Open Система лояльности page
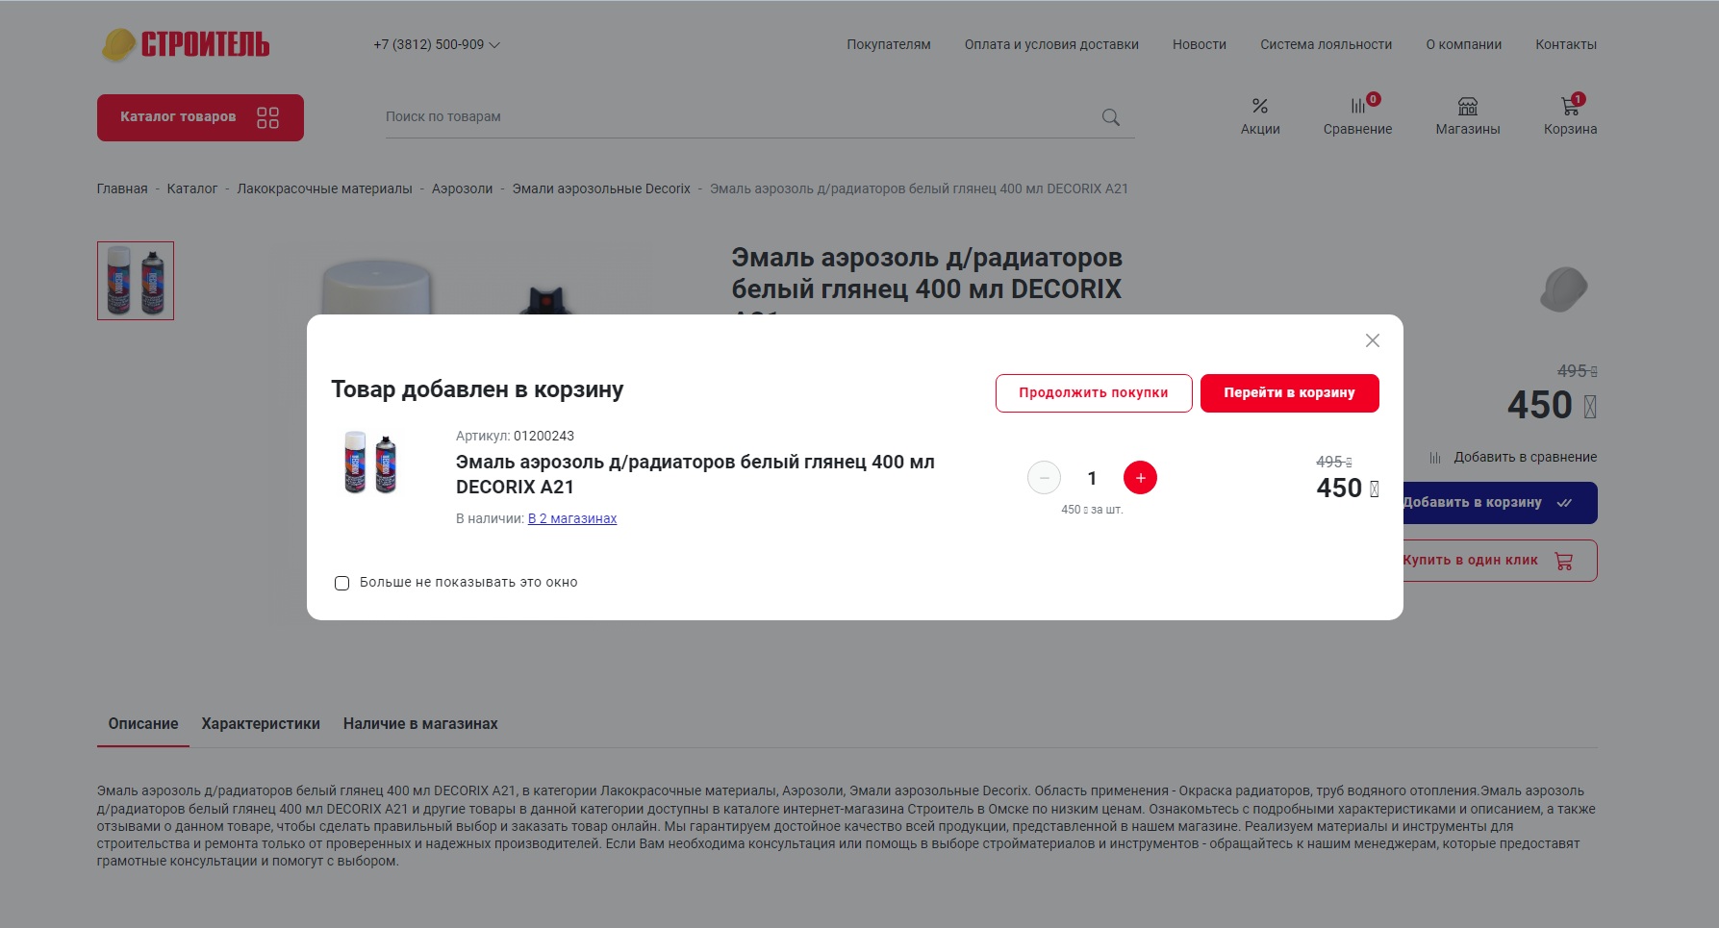This screenshot has width=1719, height=928. click(x=1326, y=44)
